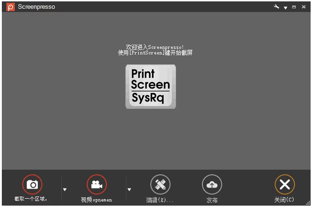Click the 视频 opnemen label
Screen dimensions: 312x207
96,200
